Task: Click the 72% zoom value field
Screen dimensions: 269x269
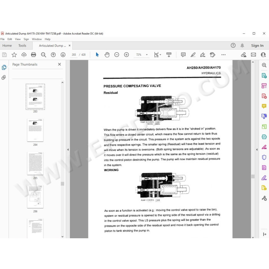Action: click(x=139, y=55)
